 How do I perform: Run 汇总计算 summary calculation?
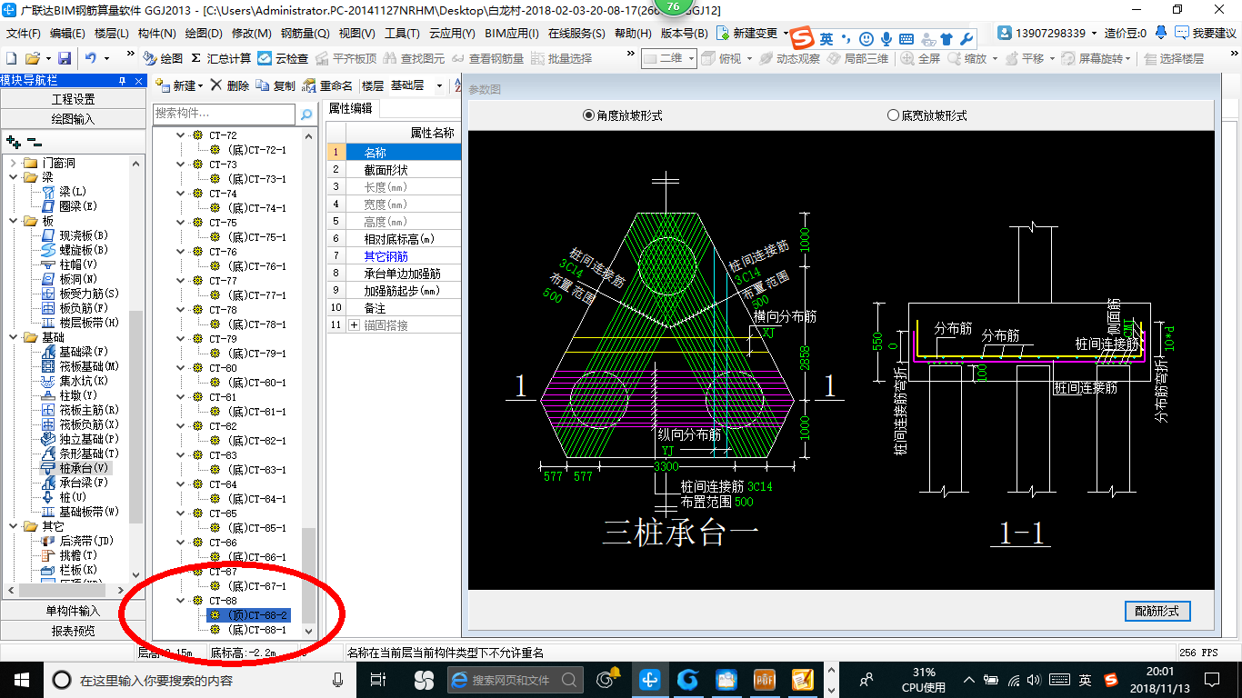[x=220, y=58]
